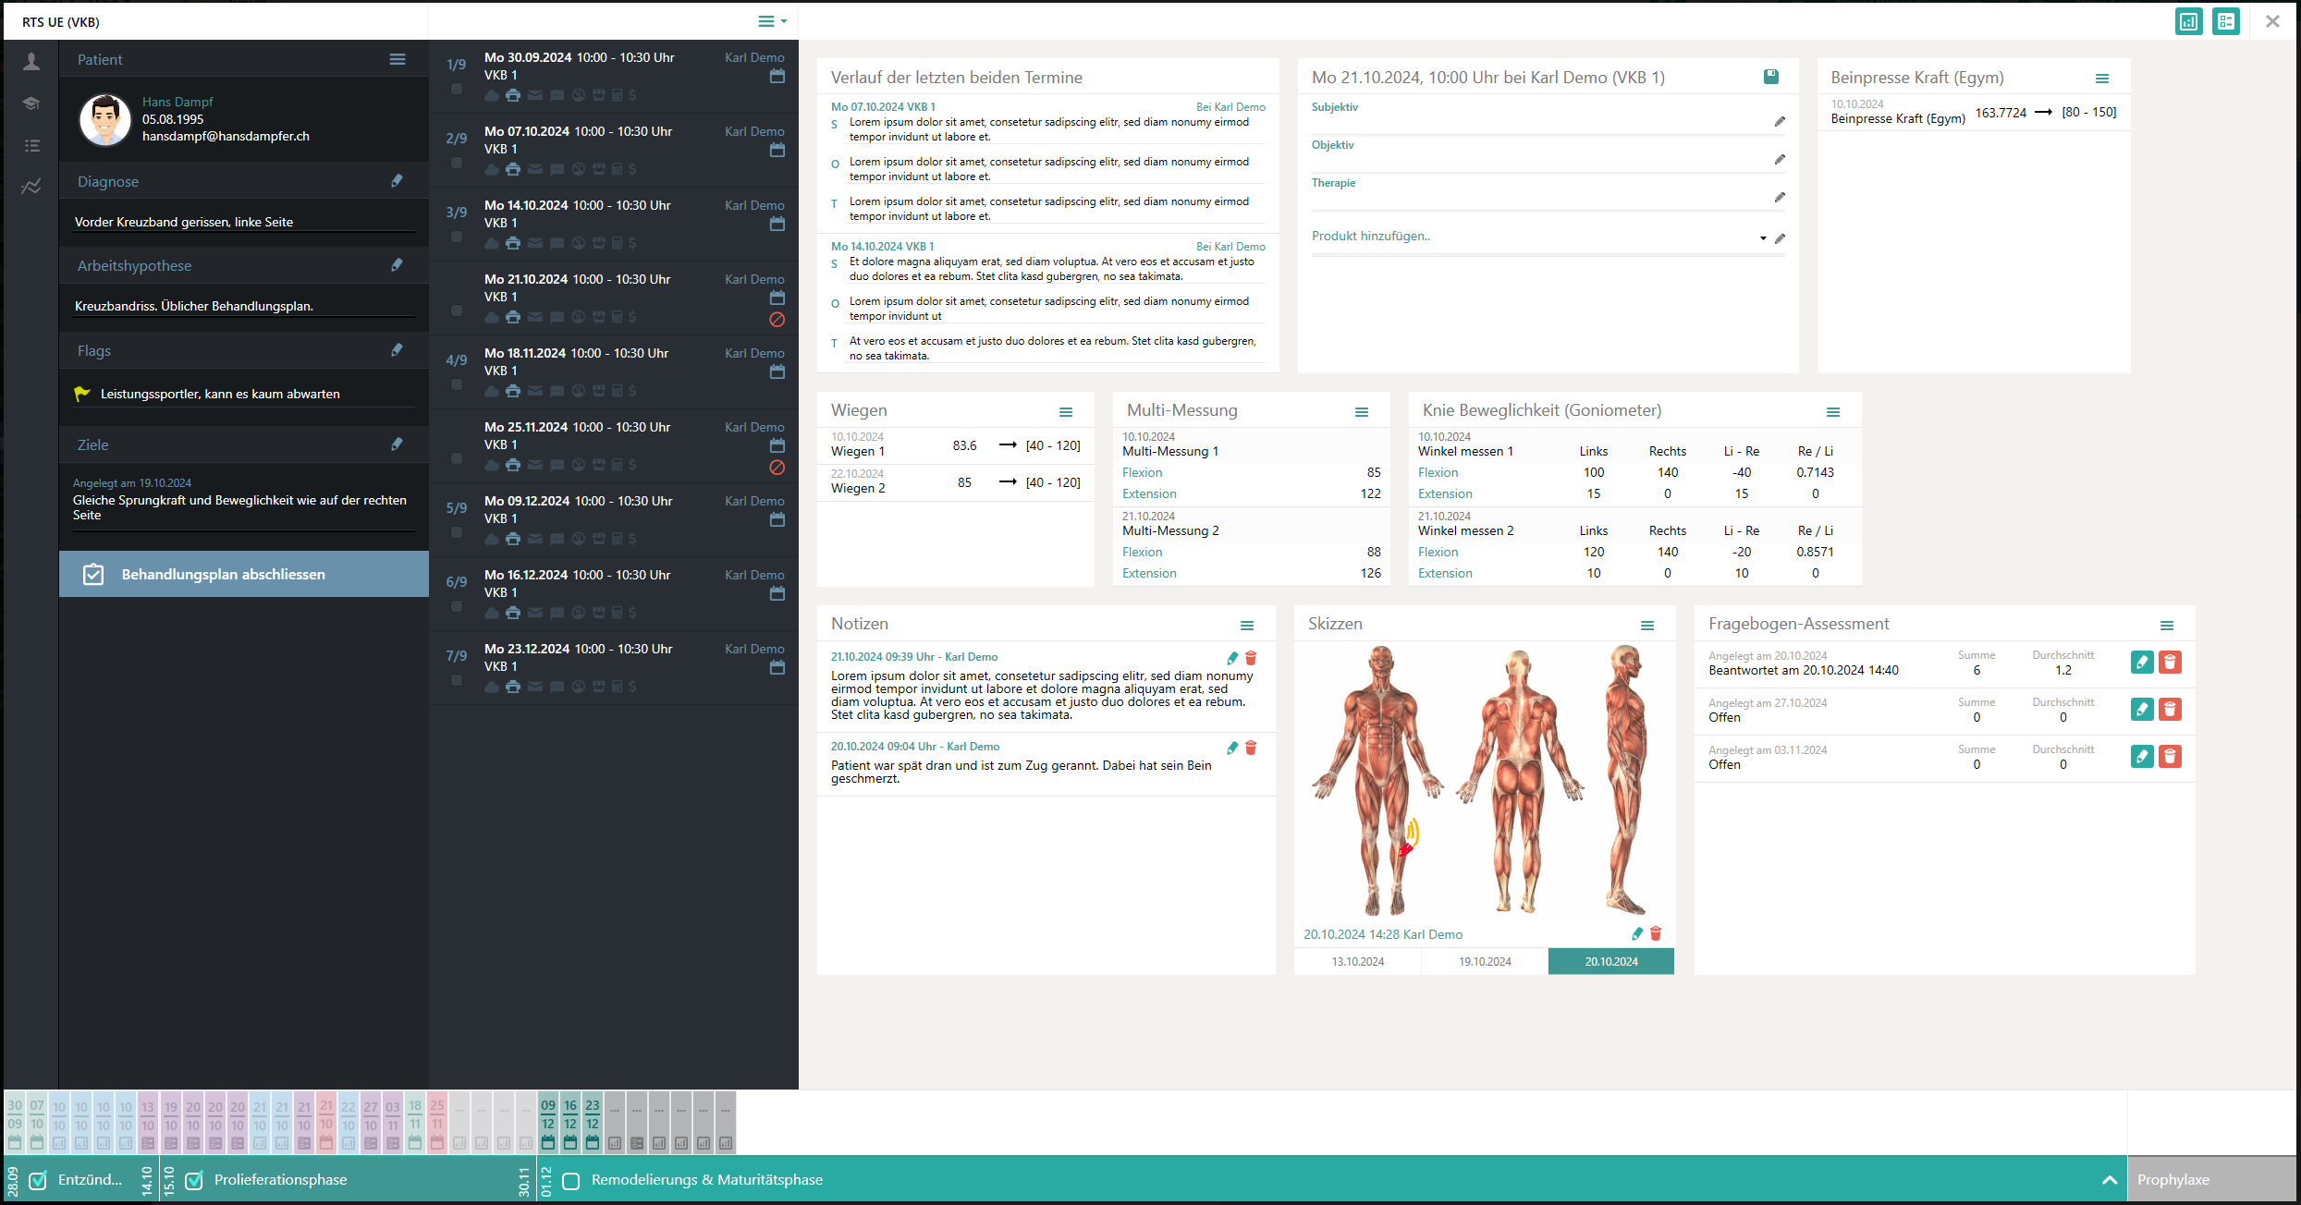Delete the first Fragebogen assessment entry
The image size is (2301, 1205).
(2170, 663)
